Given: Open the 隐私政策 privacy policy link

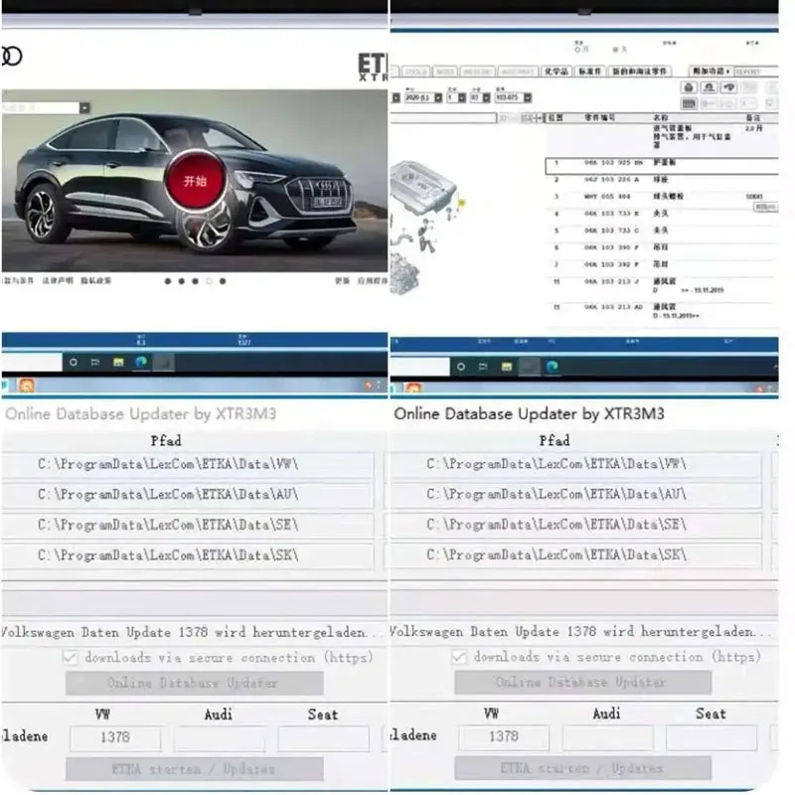Looking at the screenshot, I should pos(95,280).
